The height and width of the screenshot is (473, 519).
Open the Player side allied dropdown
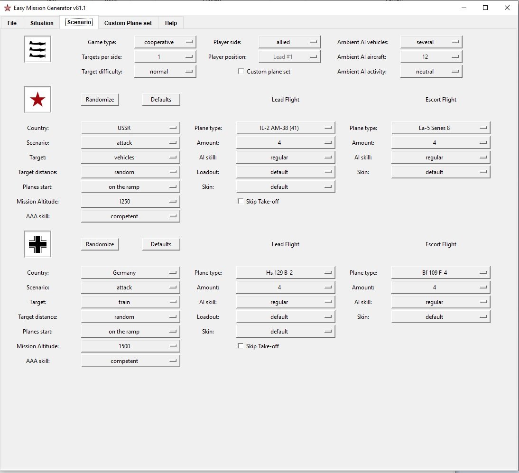pyautogui.click(x=289, y=42)
